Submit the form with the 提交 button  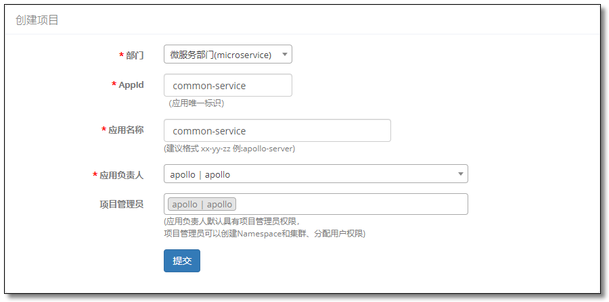pyautogui.click(x=182, y=261)
